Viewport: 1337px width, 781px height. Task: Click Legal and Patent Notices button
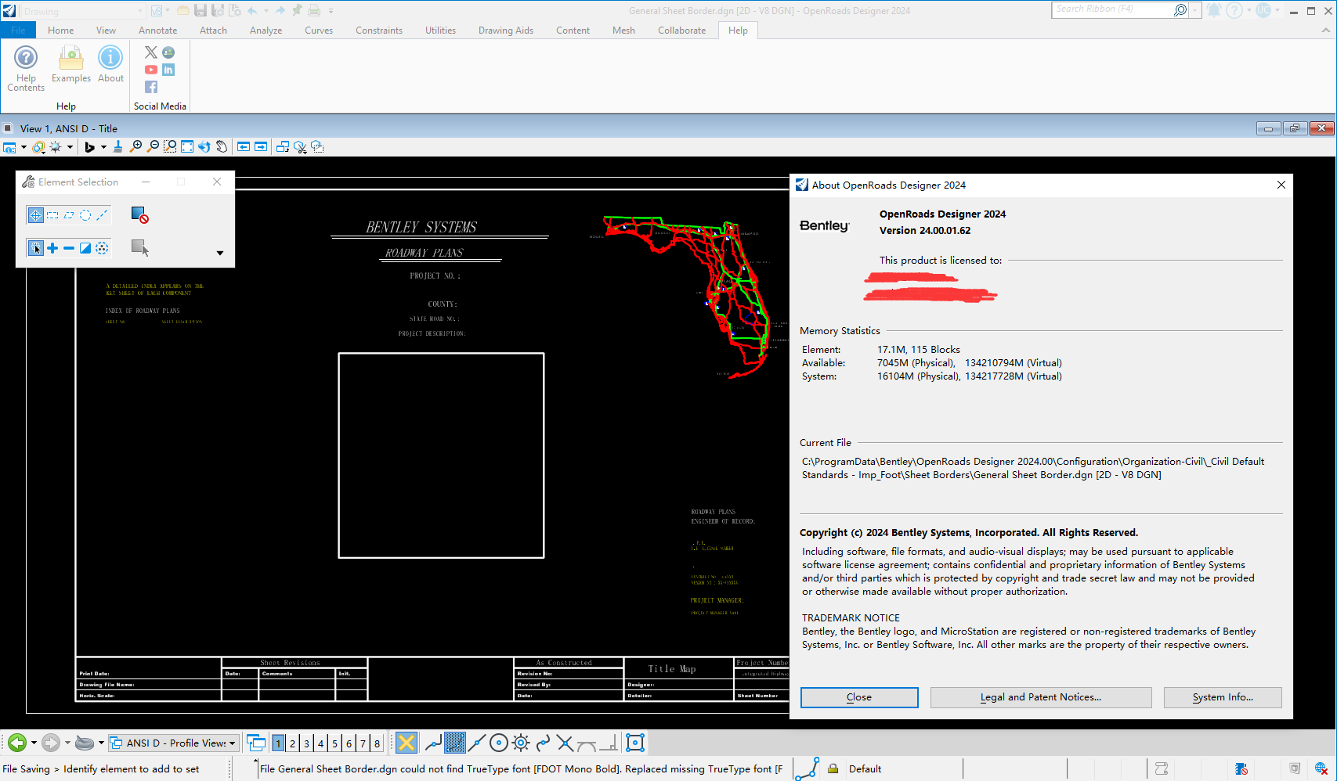pyautogui.click(x=1041, y=697)
